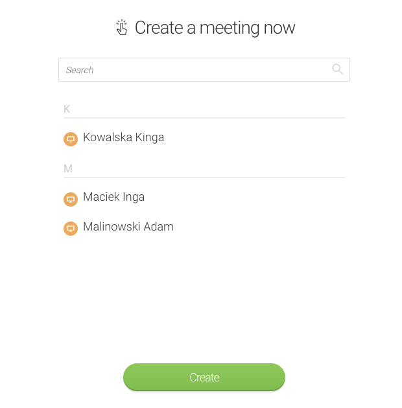Select contact name Maciek Inga
Image resolution: width=402 pixels, height=408 pixels.
(x=113, y=197)
